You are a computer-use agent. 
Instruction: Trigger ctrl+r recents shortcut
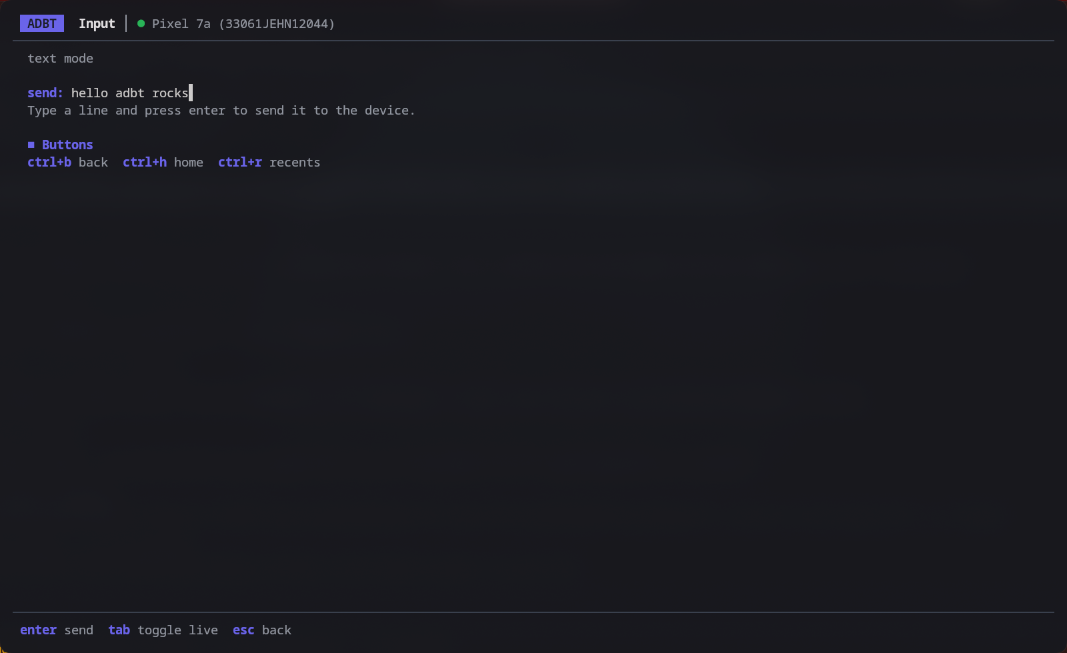269,162
